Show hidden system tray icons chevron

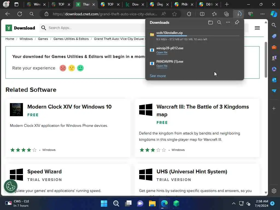234,203
